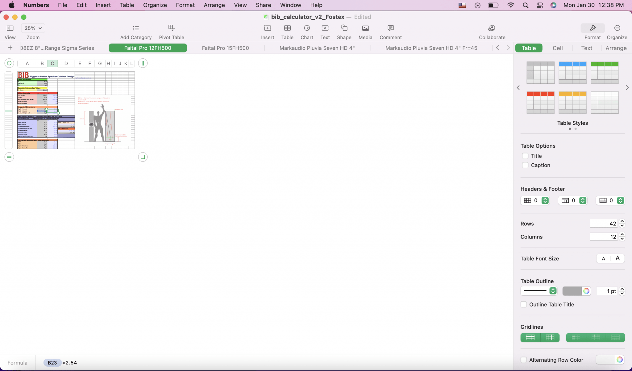Decrease table font size
The width and height of the screenshot is (632, 371).
(603, 259)
